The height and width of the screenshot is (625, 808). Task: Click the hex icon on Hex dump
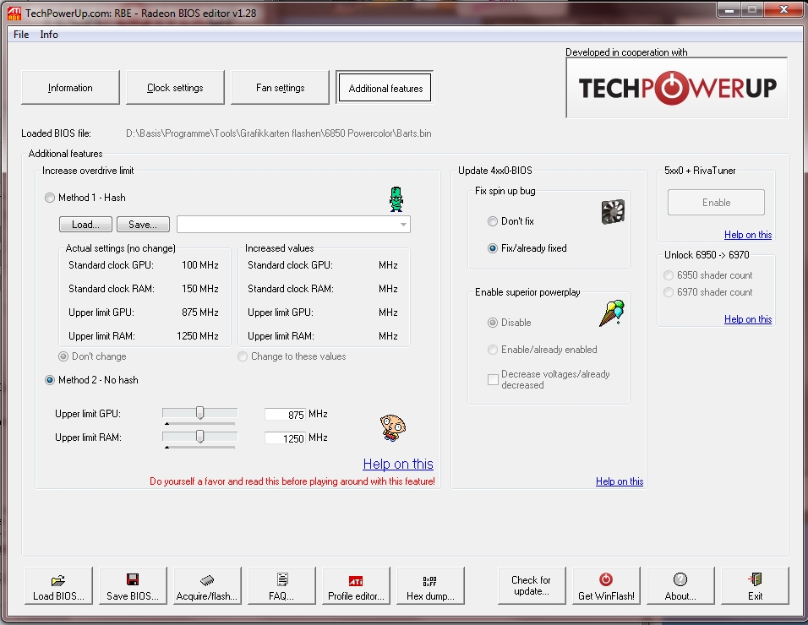click(x=429, y=581)
